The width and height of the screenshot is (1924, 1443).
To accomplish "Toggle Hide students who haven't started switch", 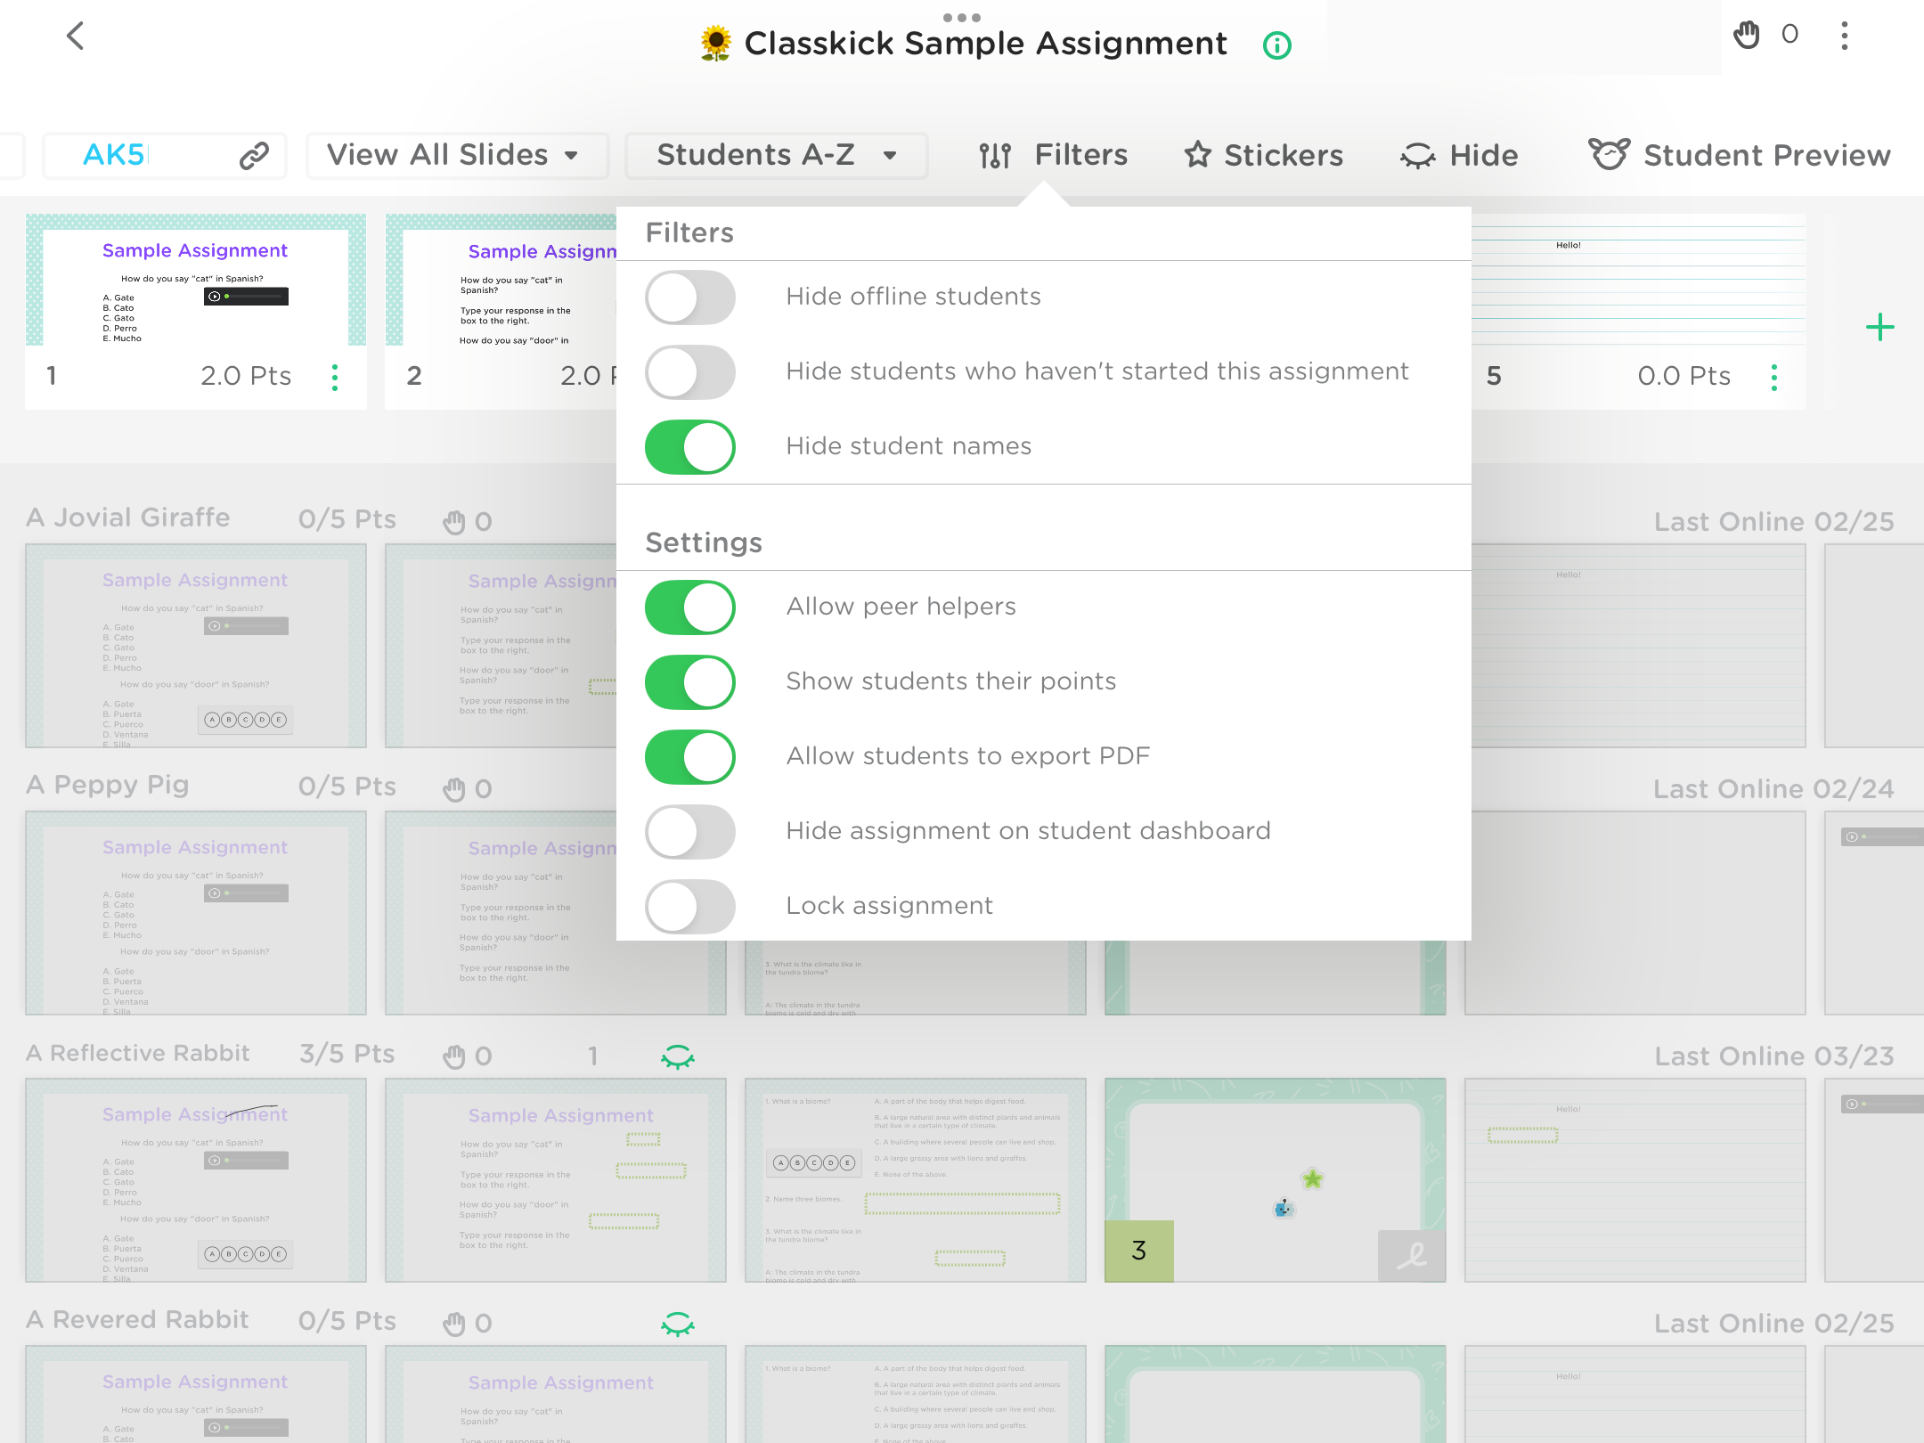I will coord(690,372).
